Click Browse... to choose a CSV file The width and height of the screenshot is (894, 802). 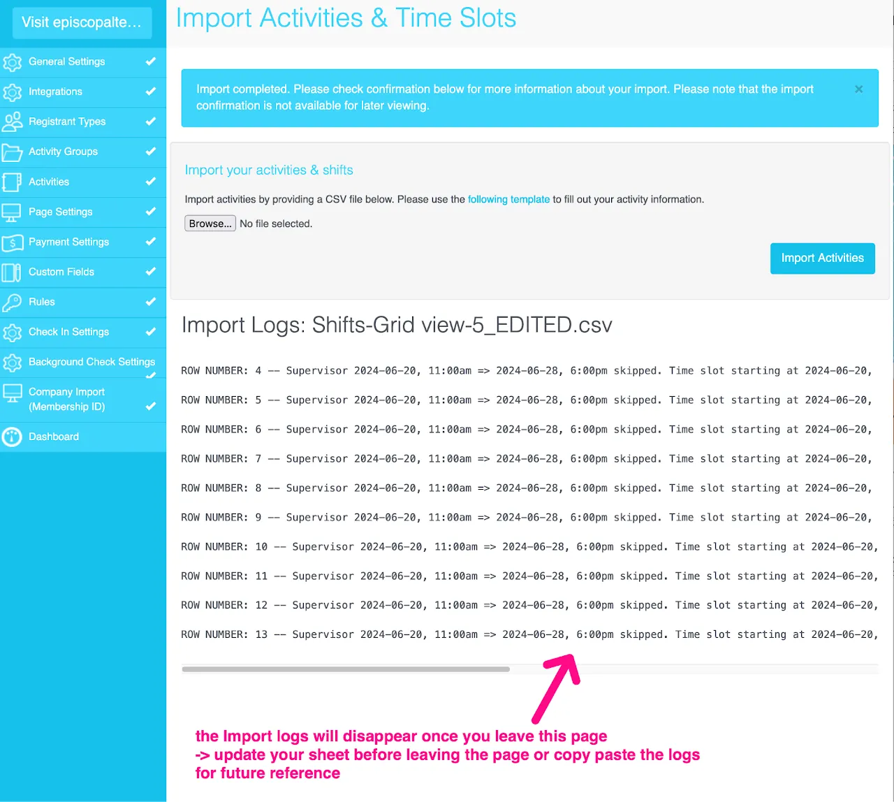point(210,224)
